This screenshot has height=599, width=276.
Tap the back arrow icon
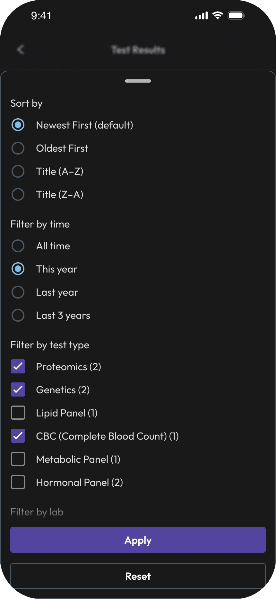(21, 49)
